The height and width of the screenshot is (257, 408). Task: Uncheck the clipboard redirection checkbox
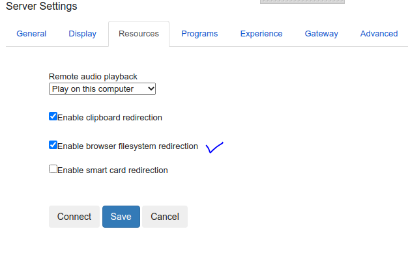[x=53, y=116]
